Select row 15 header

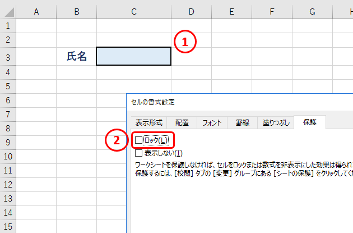tap(8, 226)
